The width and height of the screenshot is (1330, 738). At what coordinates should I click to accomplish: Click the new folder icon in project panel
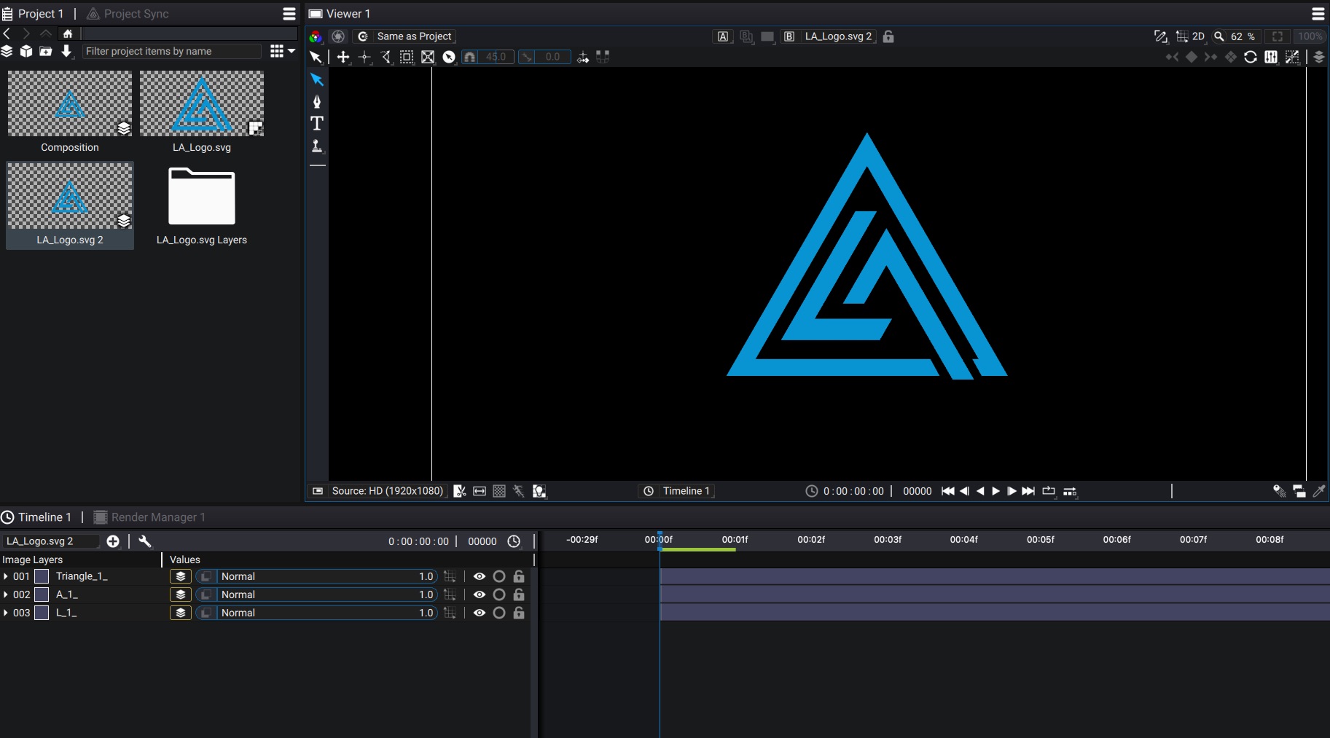[46, 51]
